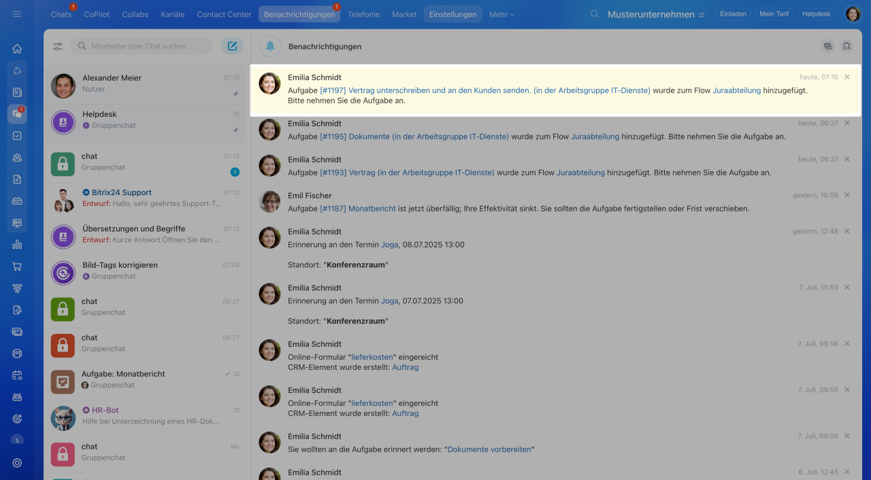The height and width of the screenshot is (480, 871).
Task: Mark all notifications read with the chat-check icon
Action: click(x=828, y=46)
